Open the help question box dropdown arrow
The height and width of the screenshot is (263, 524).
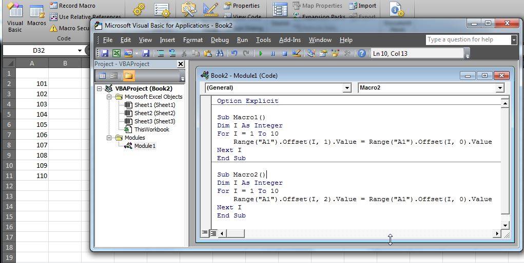click(x=514, y=40)
